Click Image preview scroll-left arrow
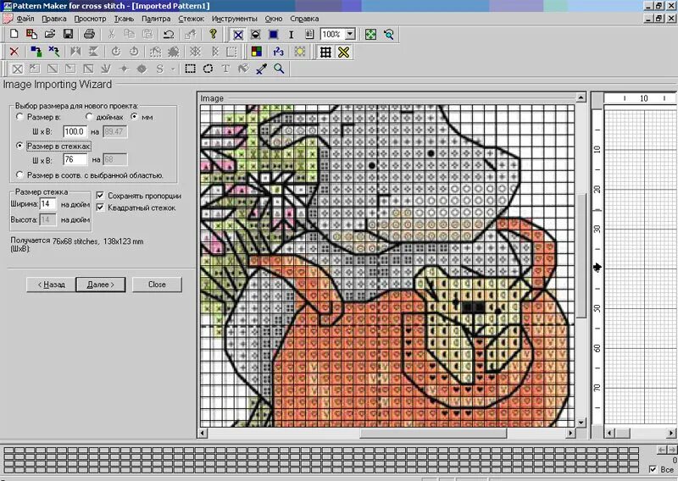 [203, 433]
